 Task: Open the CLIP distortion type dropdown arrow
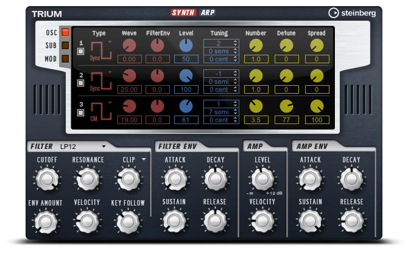point(144,159)
